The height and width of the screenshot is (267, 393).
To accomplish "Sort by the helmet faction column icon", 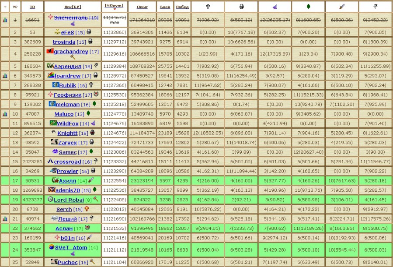I will point(241,7).
